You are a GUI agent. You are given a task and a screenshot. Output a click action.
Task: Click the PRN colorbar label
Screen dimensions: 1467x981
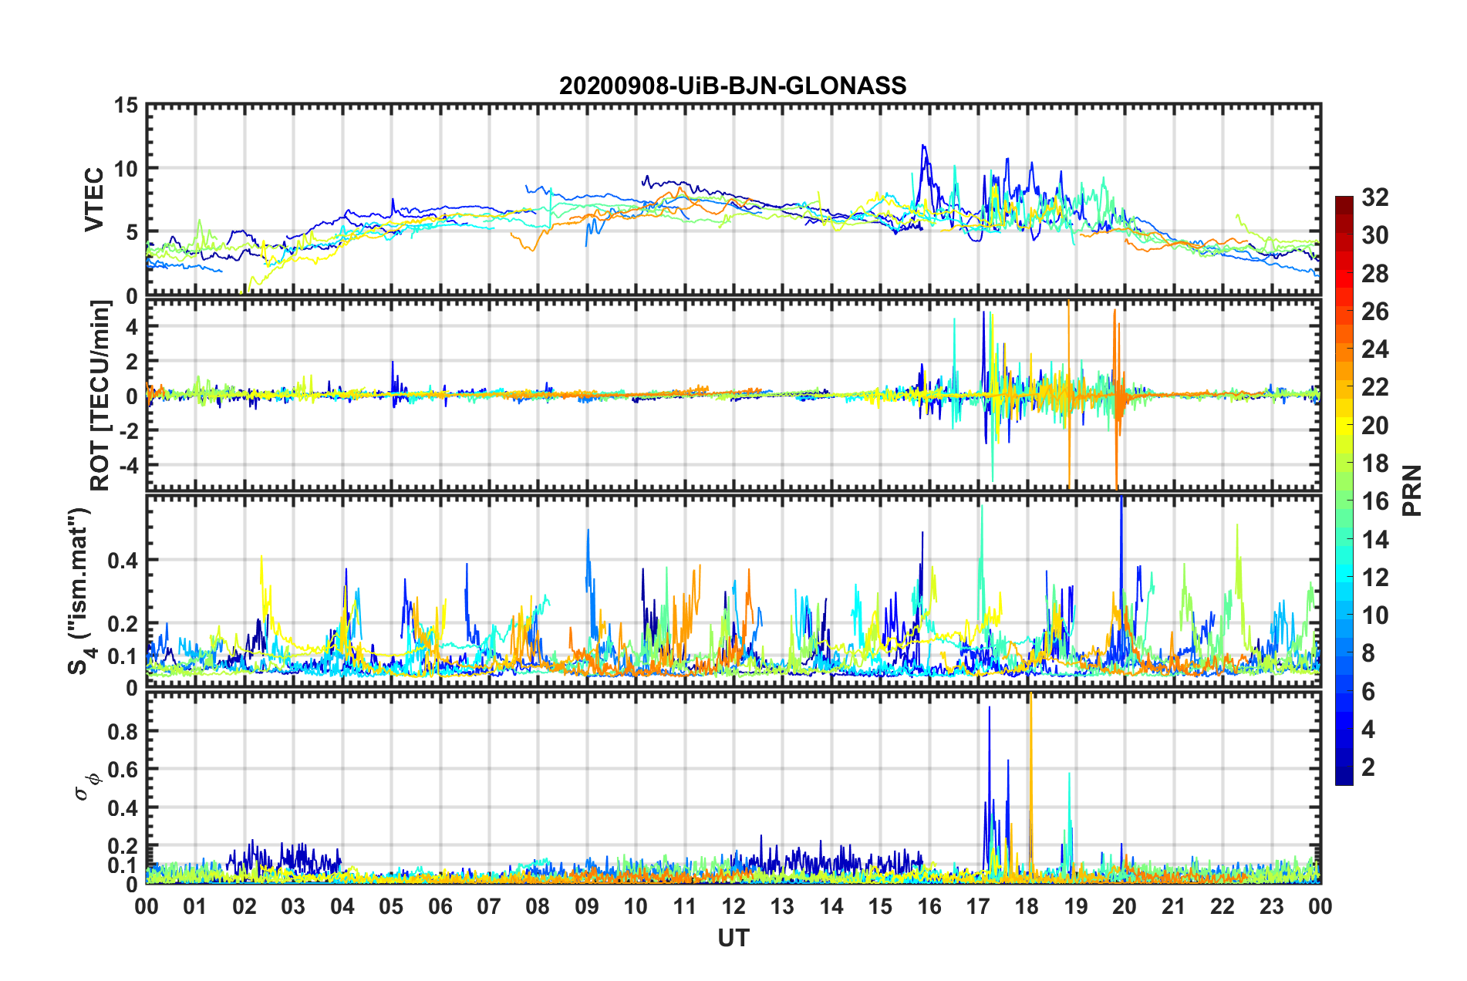1411,490
